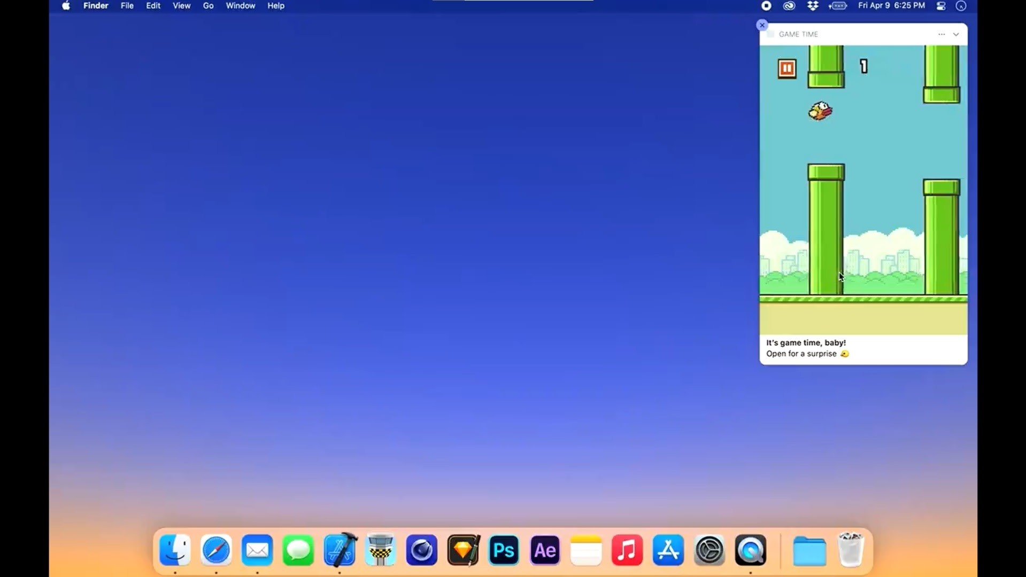Screen dimensions: 1026x577
Task: Open Safari browser in the Dock
Action: pyautogui.click(x=216, y=550)
